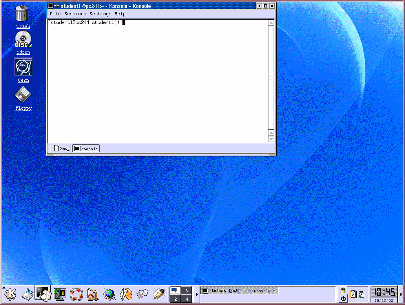Open the K start menu in panel
This screenshot has width=405, height=305.
coord(10,294)
